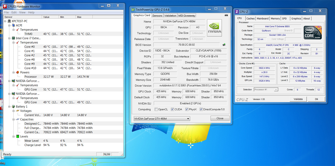Open the Processor #1 selection dropdown in CPU-Z
The image size is (335, 166).
(266, 90)
